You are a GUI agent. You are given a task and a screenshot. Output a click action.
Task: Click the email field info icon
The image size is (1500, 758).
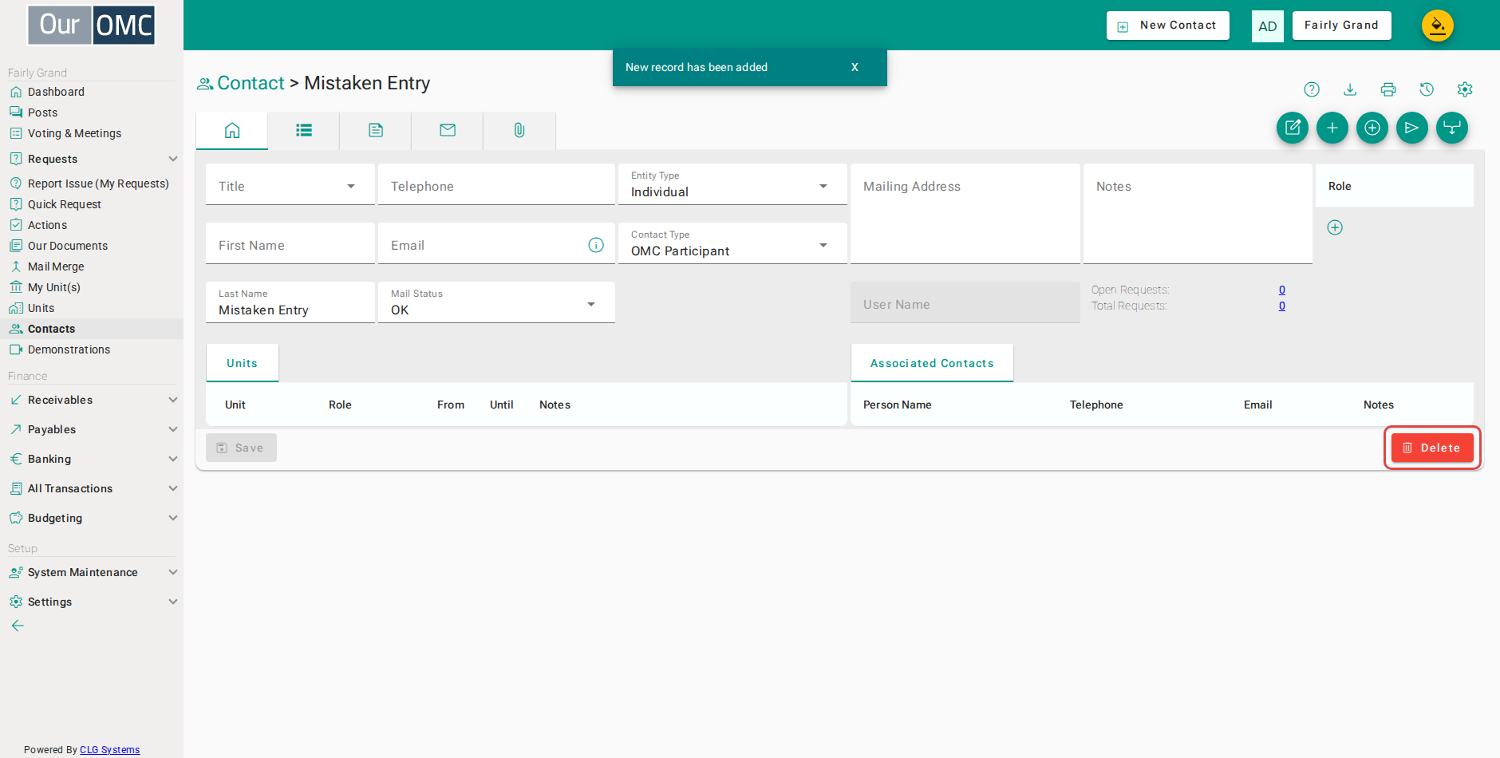(596, 245)
